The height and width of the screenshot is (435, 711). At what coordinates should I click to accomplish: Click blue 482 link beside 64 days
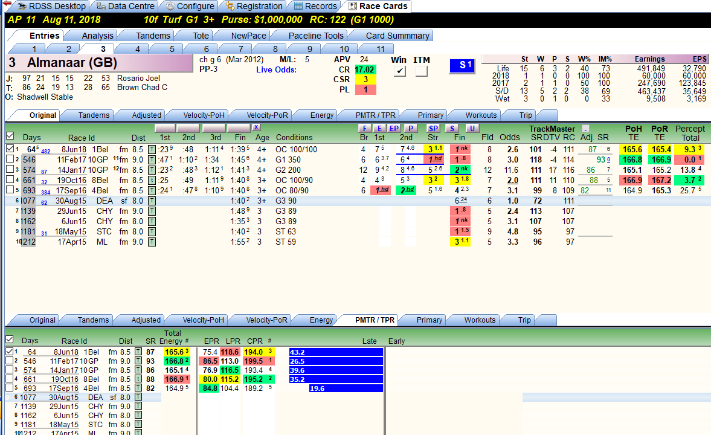point(45,152)
